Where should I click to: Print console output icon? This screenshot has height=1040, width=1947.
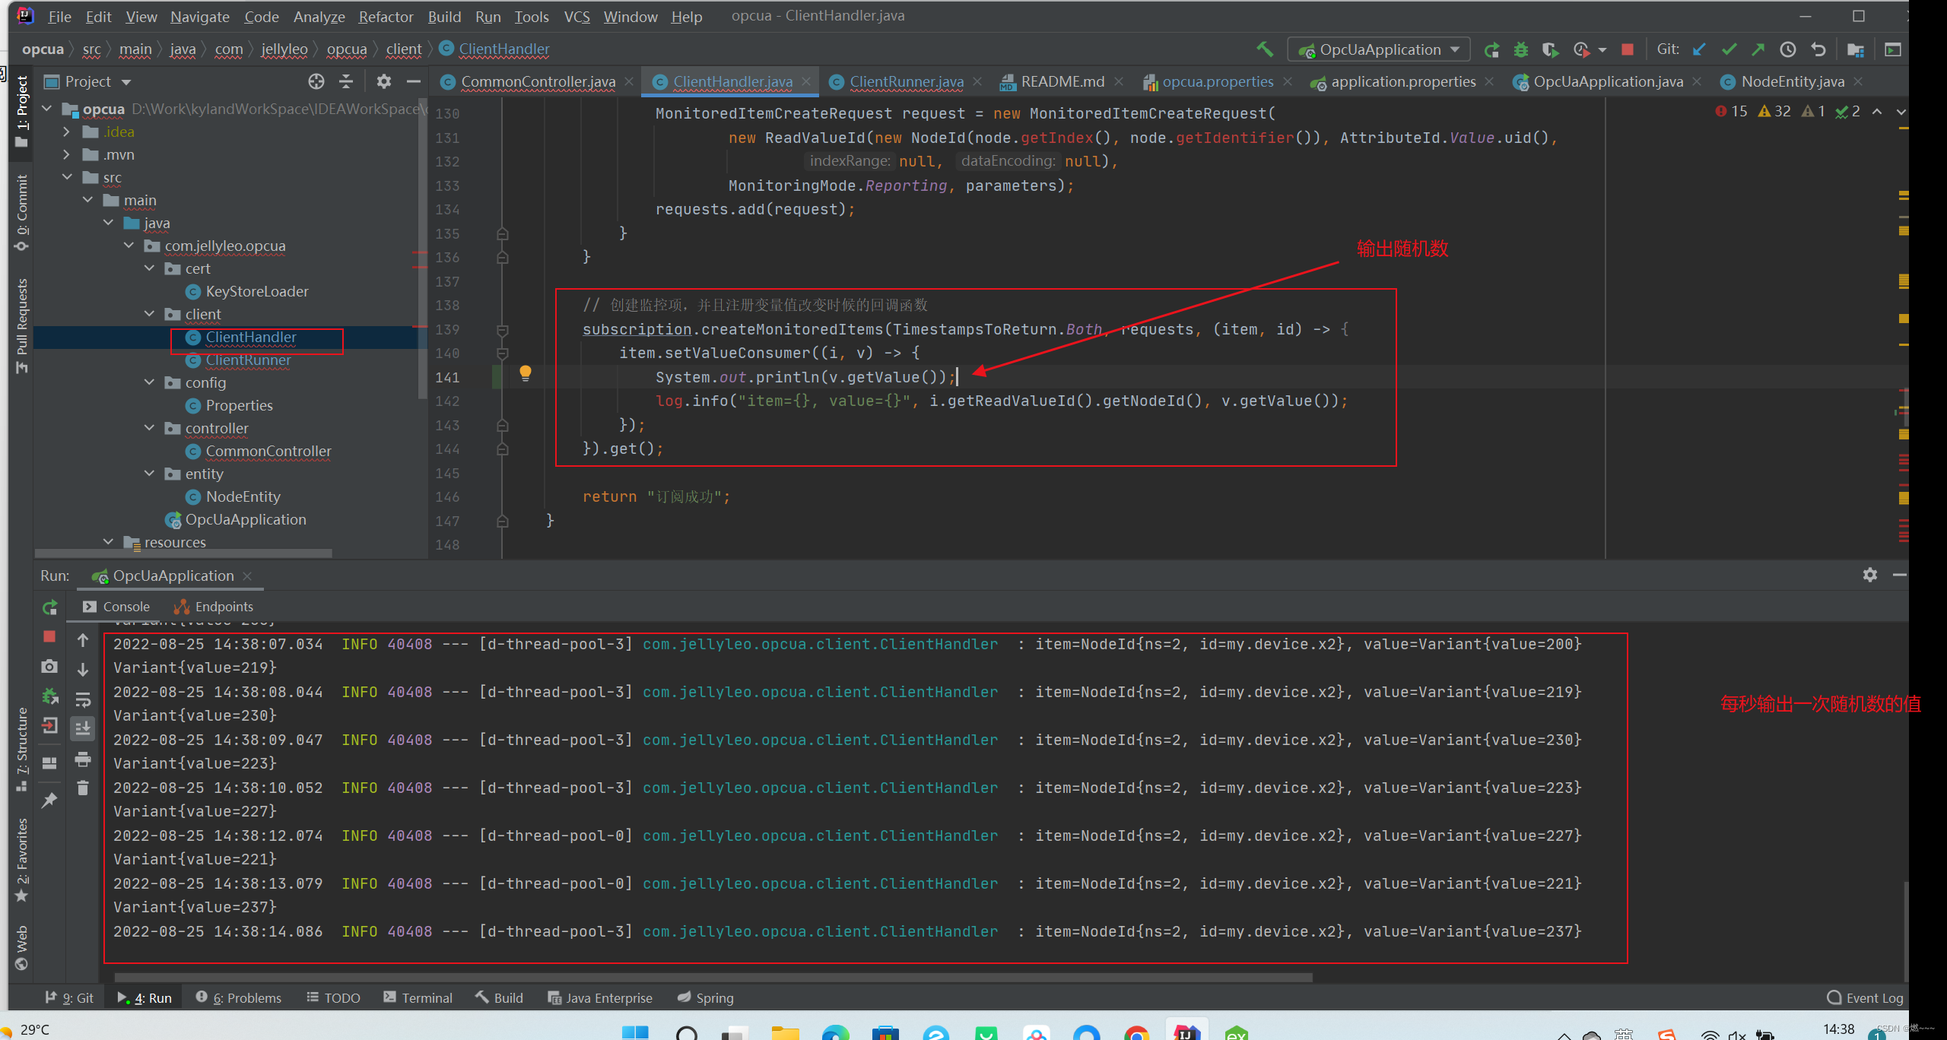(x=83, y=759)
